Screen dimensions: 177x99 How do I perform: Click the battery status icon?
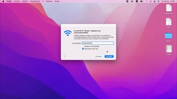coord(142,1)
